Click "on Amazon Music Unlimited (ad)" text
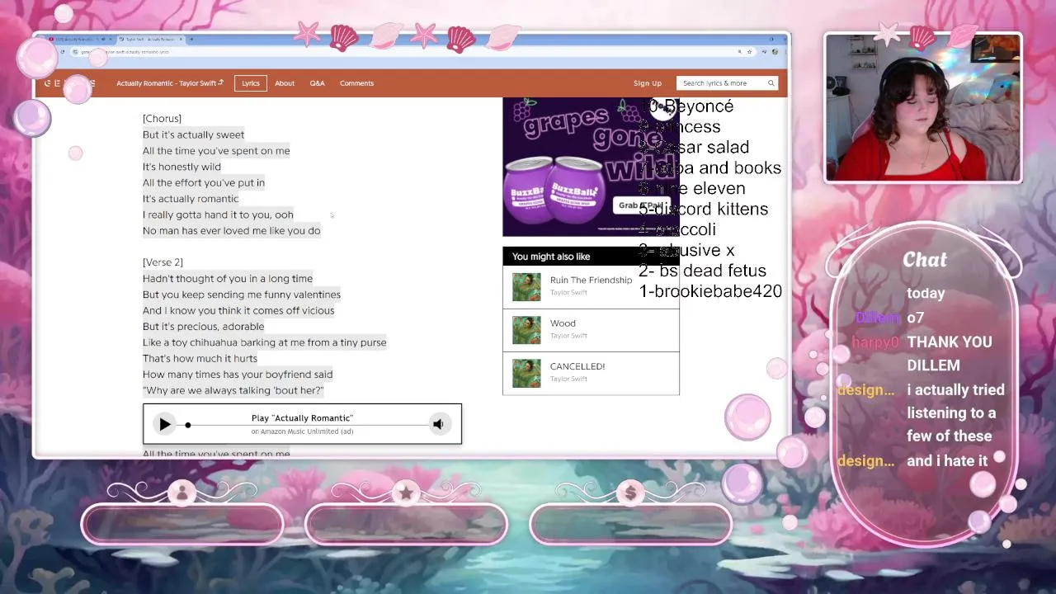Viewport: 1056px width, 594px height. click(302, 431)
